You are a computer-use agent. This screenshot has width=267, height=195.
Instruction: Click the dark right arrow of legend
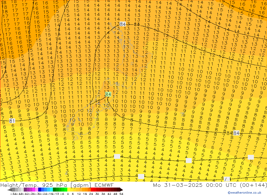click(121, 190)
